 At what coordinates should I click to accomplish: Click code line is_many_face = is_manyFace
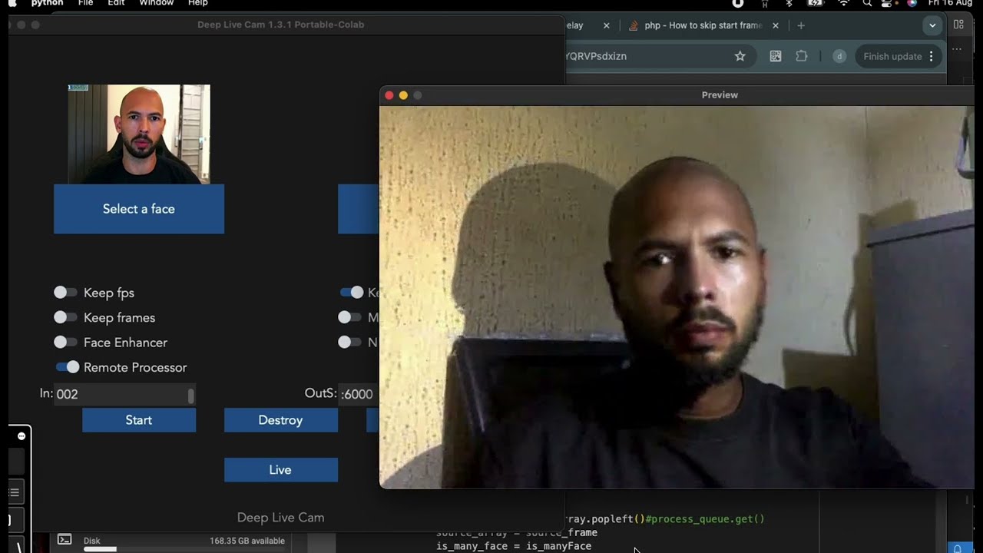point(514,546)
